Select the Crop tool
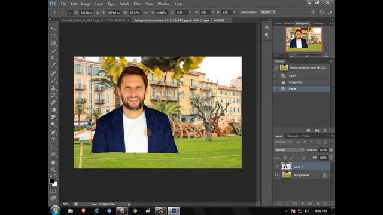Viewport: 383px width, 215px height. 53,58
